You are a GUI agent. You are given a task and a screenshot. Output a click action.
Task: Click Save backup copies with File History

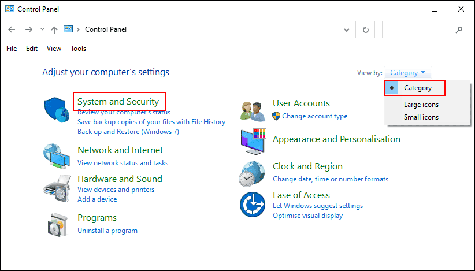point(151,122)
